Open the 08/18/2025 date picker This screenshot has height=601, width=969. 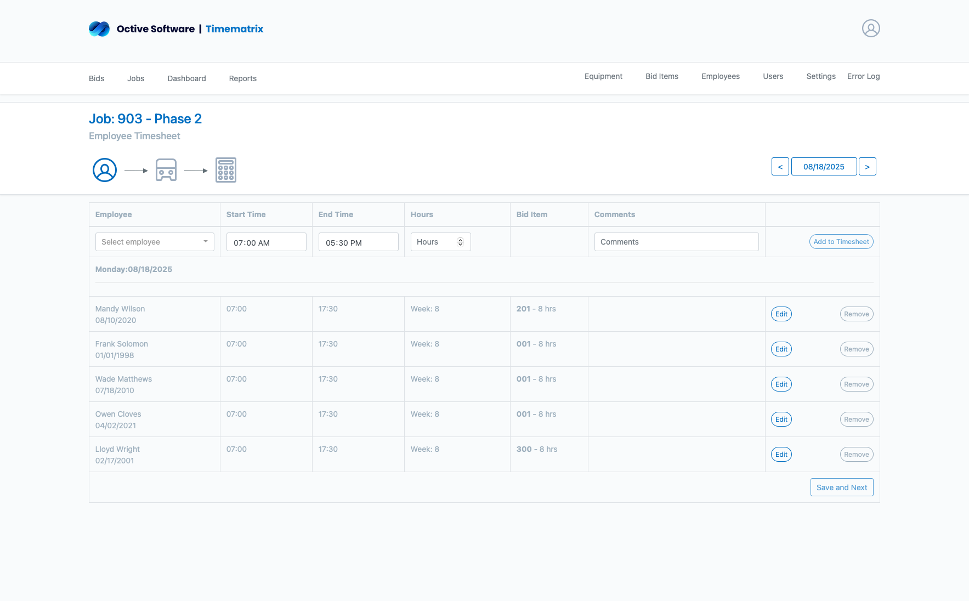(x=823, y=167)
